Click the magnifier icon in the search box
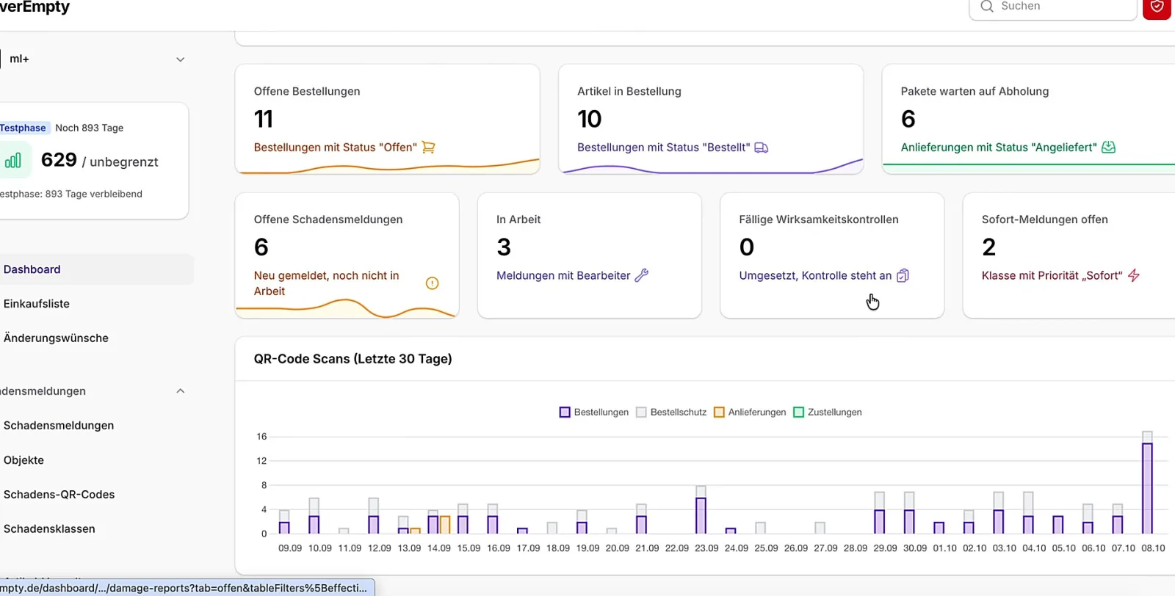The height and width of the screenshot is (596, 1175). 987,7
